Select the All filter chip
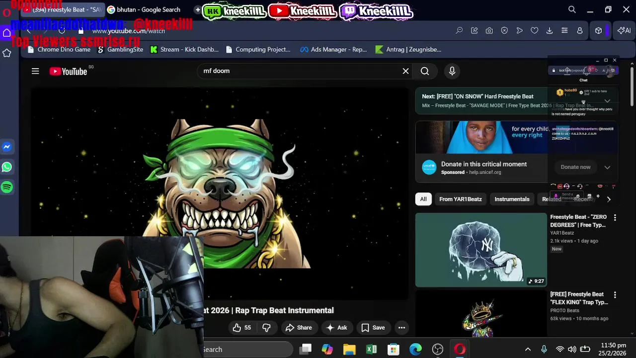Screen dimensions: 636x358 (423, 199)
